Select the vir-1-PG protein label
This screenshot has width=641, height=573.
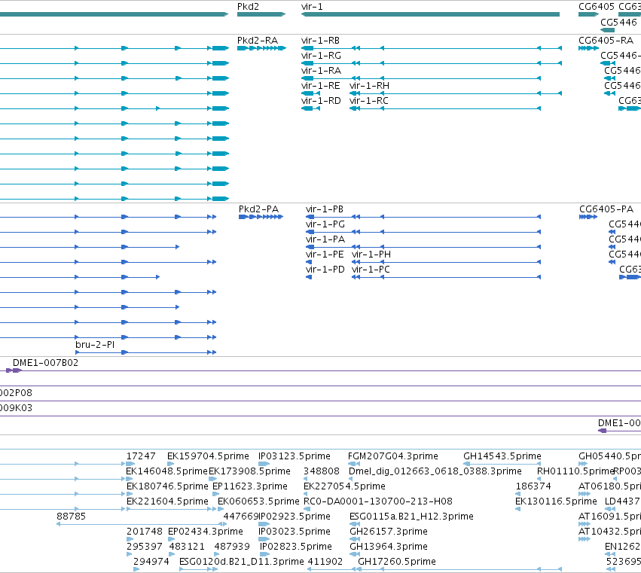point(325,224)
